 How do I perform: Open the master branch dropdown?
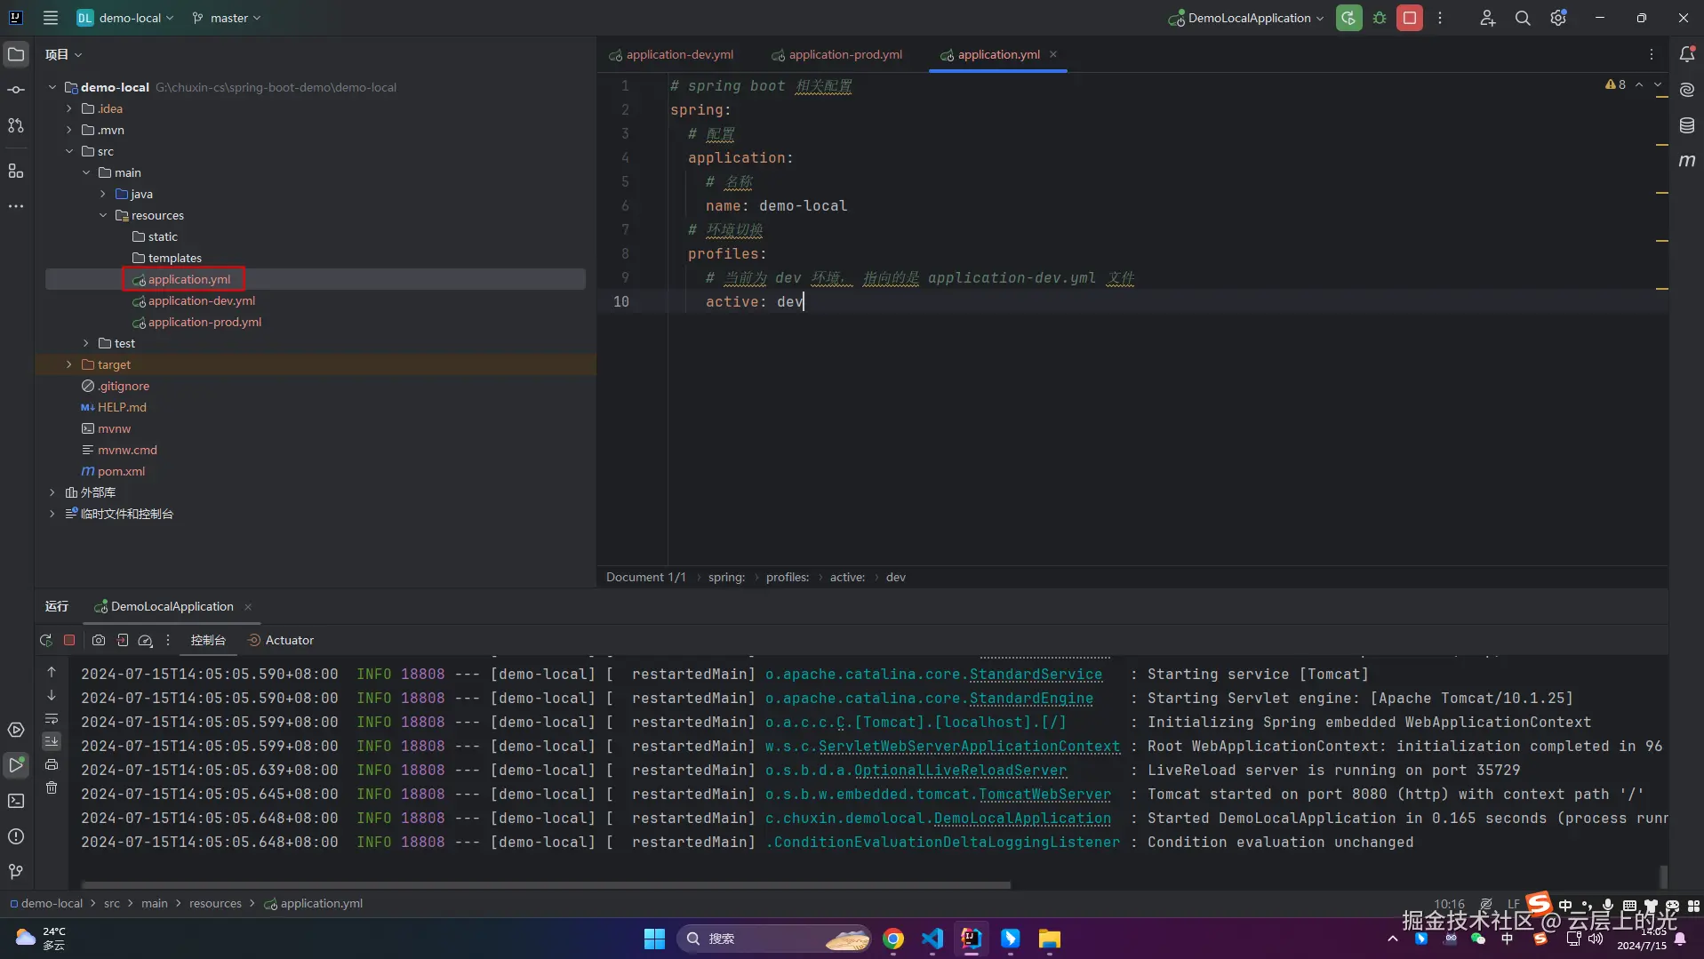228,18
